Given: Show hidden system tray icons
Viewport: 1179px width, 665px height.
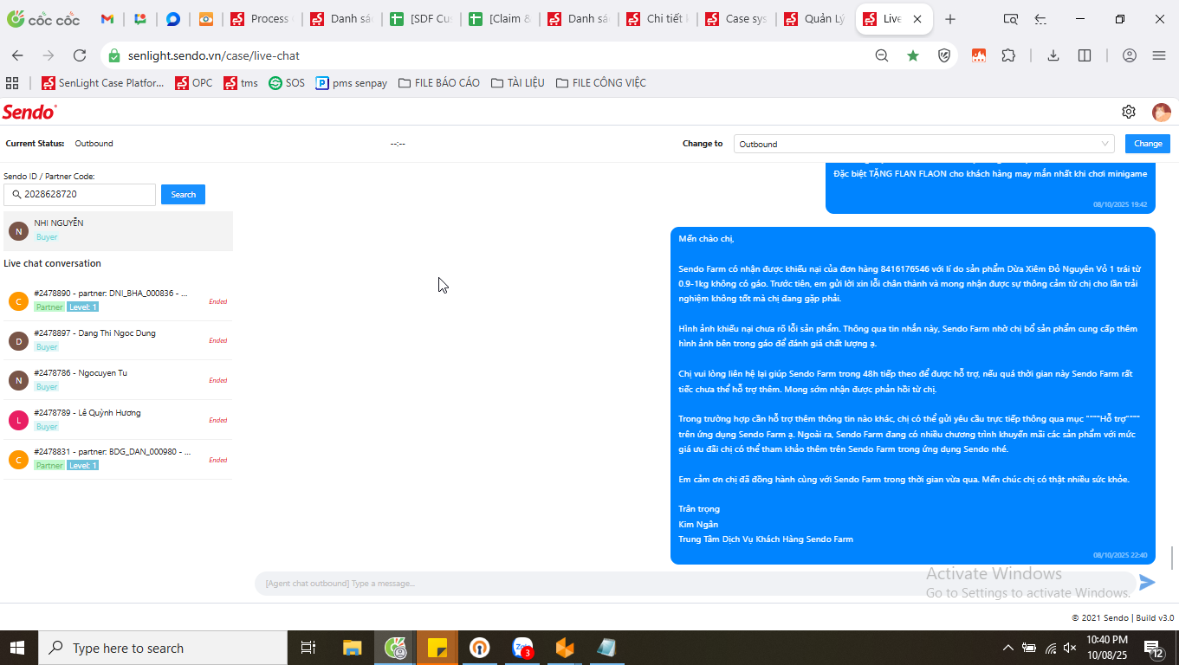Looking at the screenshot, I should point(1007,648).
